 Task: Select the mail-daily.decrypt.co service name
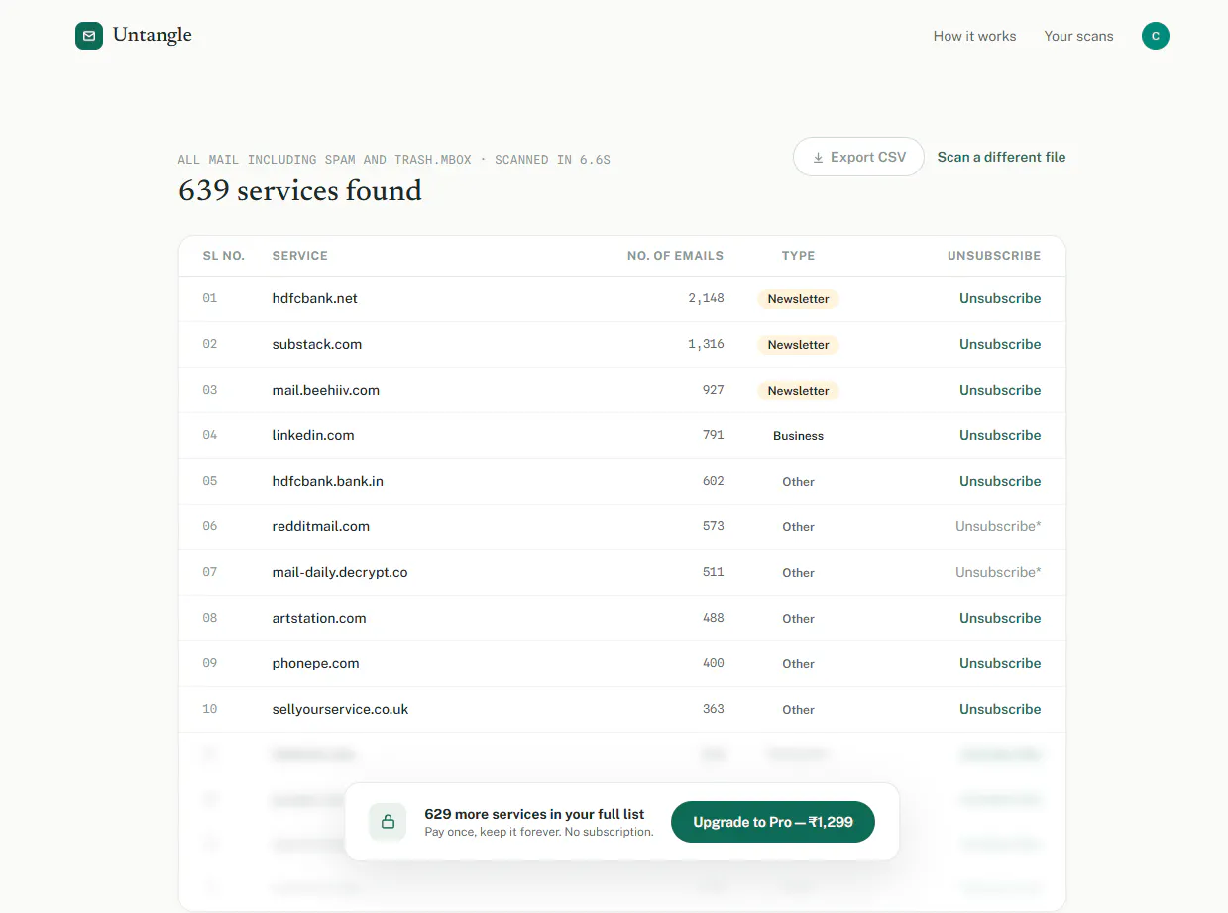[340, 572]
